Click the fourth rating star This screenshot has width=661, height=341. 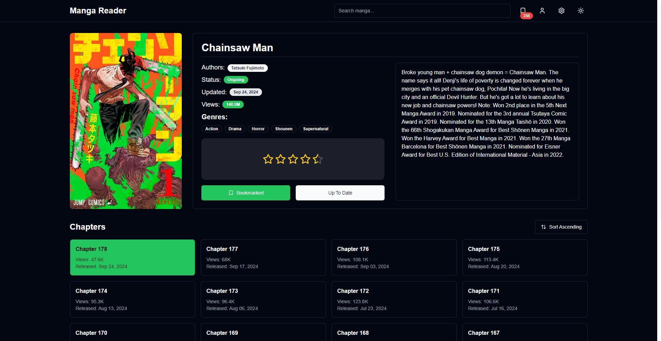tap(305, 159)
